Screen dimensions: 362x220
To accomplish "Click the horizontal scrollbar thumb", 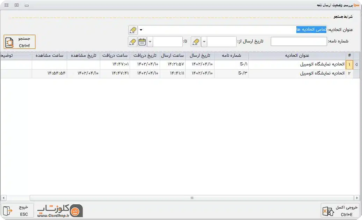I will (192, 198).
